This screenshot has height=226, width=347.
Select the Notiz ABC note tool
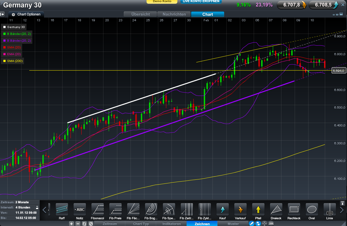click(80, 212)
